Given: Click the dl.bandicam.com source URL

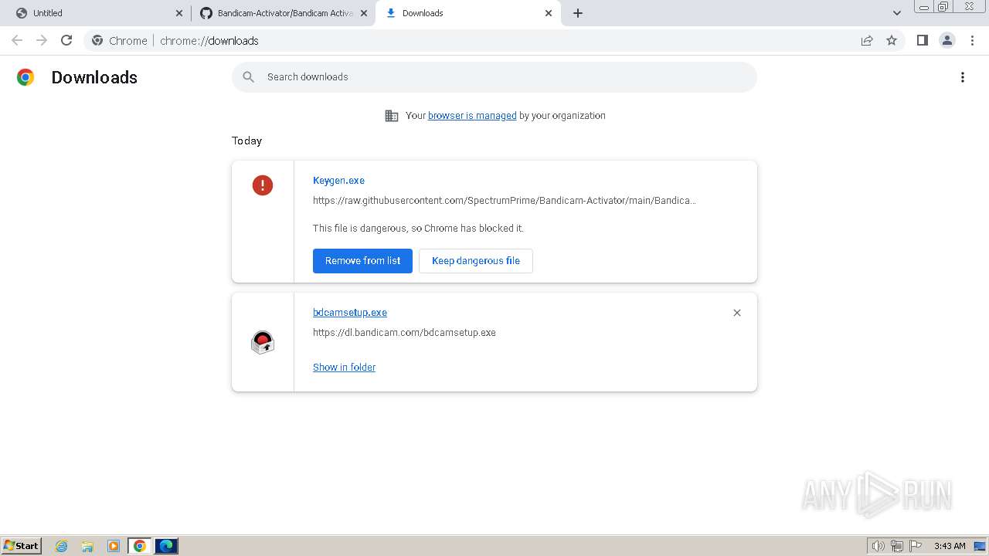Looking at the screenshot, I should (x=404, y=333).
